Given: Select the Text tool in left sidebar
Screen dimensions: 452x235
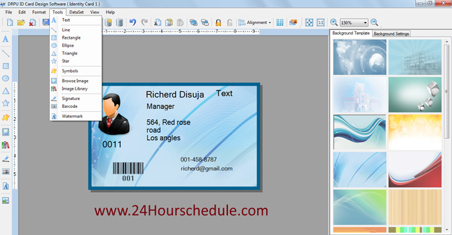Looking at the screenshot, I should [5, 39].
